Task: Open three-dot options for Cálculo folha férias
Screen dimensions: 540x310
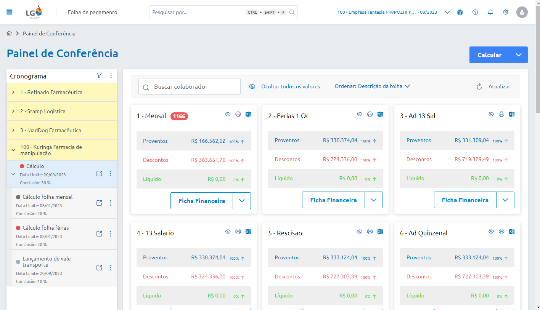Action: click(x=110, y=234)
